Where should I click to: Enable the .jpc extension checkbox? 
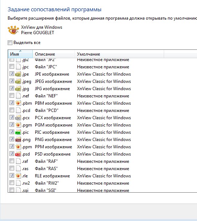(x=12, y=67)
